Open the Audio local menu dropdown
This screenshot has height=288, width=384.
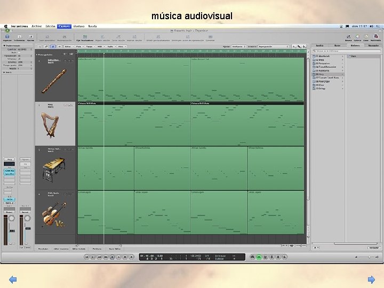111,46
